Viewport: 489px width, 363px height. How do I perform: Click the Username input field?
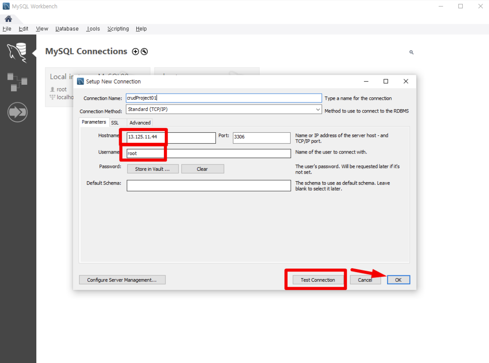[209, 153]
